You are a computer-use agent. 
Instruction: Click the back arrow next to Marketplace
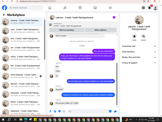coord(4,15)
